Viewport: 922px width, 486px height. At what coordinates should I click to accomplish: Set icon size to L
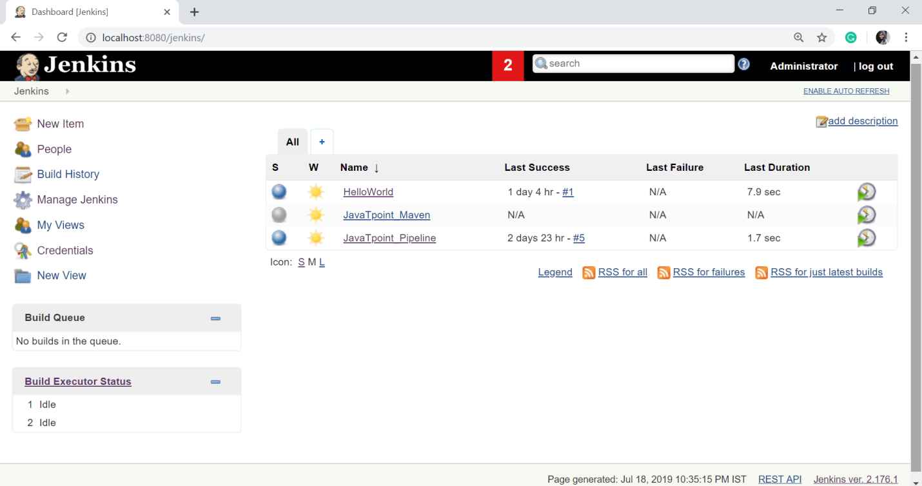[322, 262]
